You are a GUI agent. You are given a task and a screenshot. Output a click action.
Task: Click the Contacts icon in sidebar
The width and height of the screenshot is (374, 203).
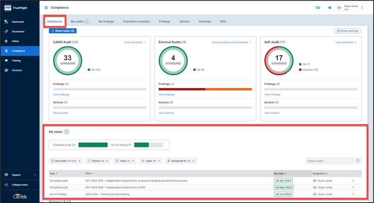[6, 70]
